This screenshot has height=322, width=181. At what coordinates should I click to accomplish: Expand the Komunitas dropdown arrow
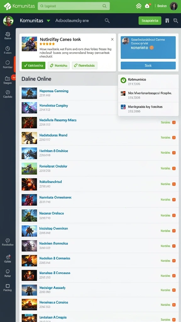point(48,21)
